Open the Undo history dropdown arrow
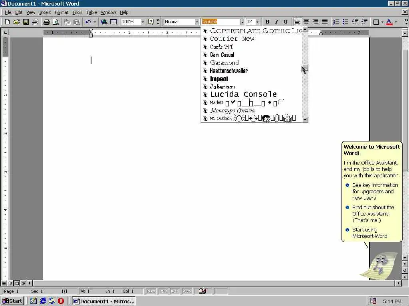 coord(95,22)
